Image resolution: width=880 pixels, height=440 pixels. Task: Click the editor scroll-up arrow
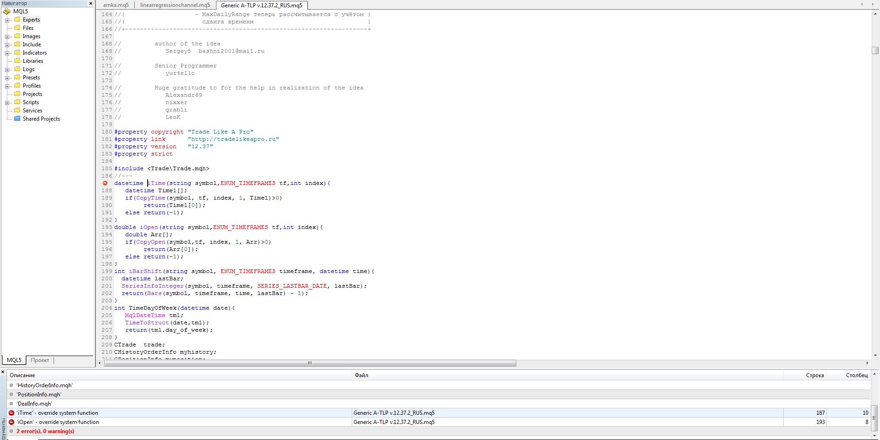point(875,14)
